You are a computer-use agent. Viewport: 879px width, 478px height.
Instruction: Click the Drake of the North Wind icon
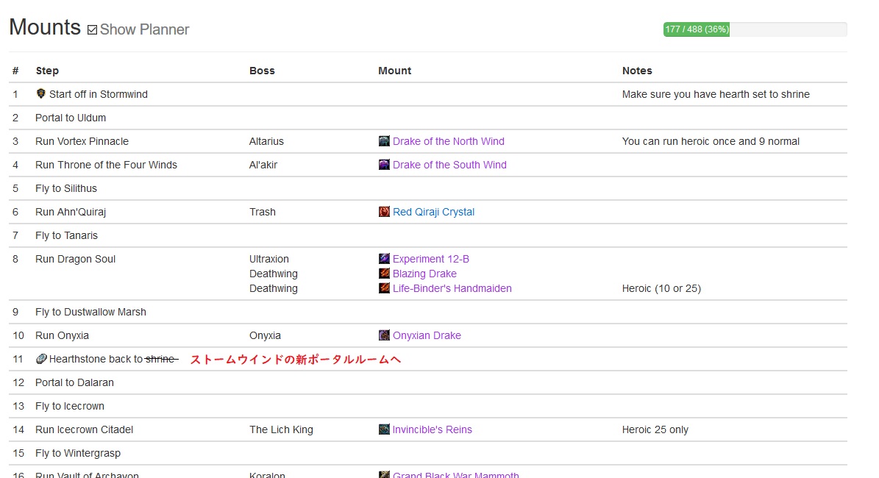[384, 140]
